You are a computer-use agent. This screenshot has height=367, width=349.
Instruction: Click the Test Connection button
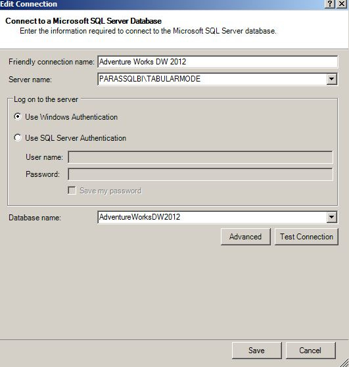306,237
